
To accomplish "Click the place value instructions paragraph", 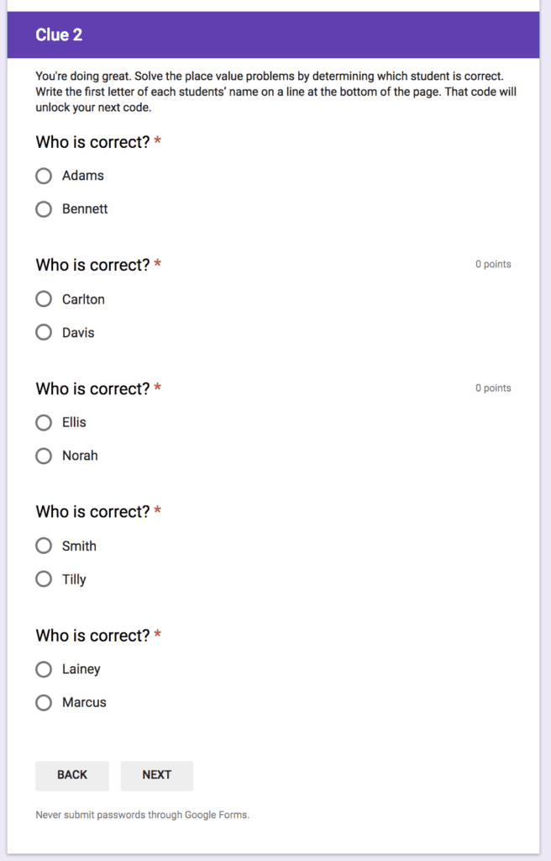I will pyautogui.click(x=275, y=92).
